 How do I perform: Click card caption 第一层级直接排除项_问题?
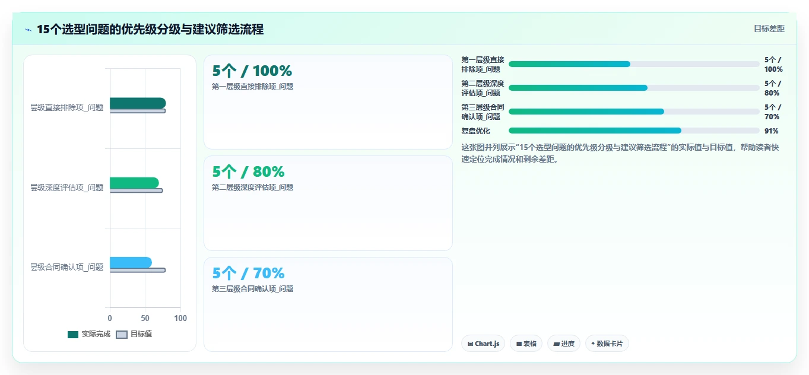point(252,87)
